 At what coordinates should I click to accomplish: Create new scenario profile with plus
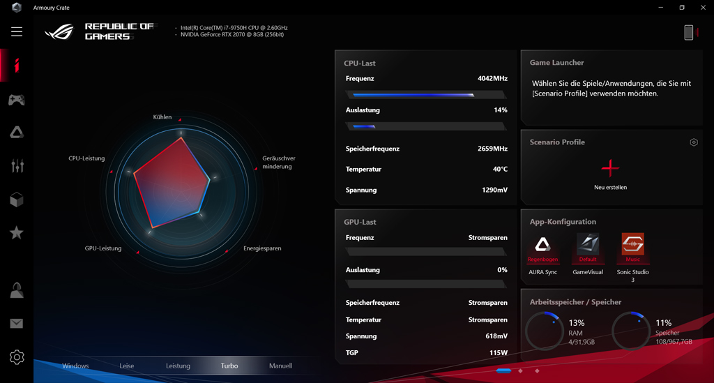[610, 169]
